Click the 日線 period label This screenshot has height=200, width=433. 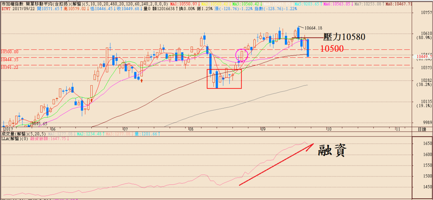pyautogui.click(x=422, y=129)
